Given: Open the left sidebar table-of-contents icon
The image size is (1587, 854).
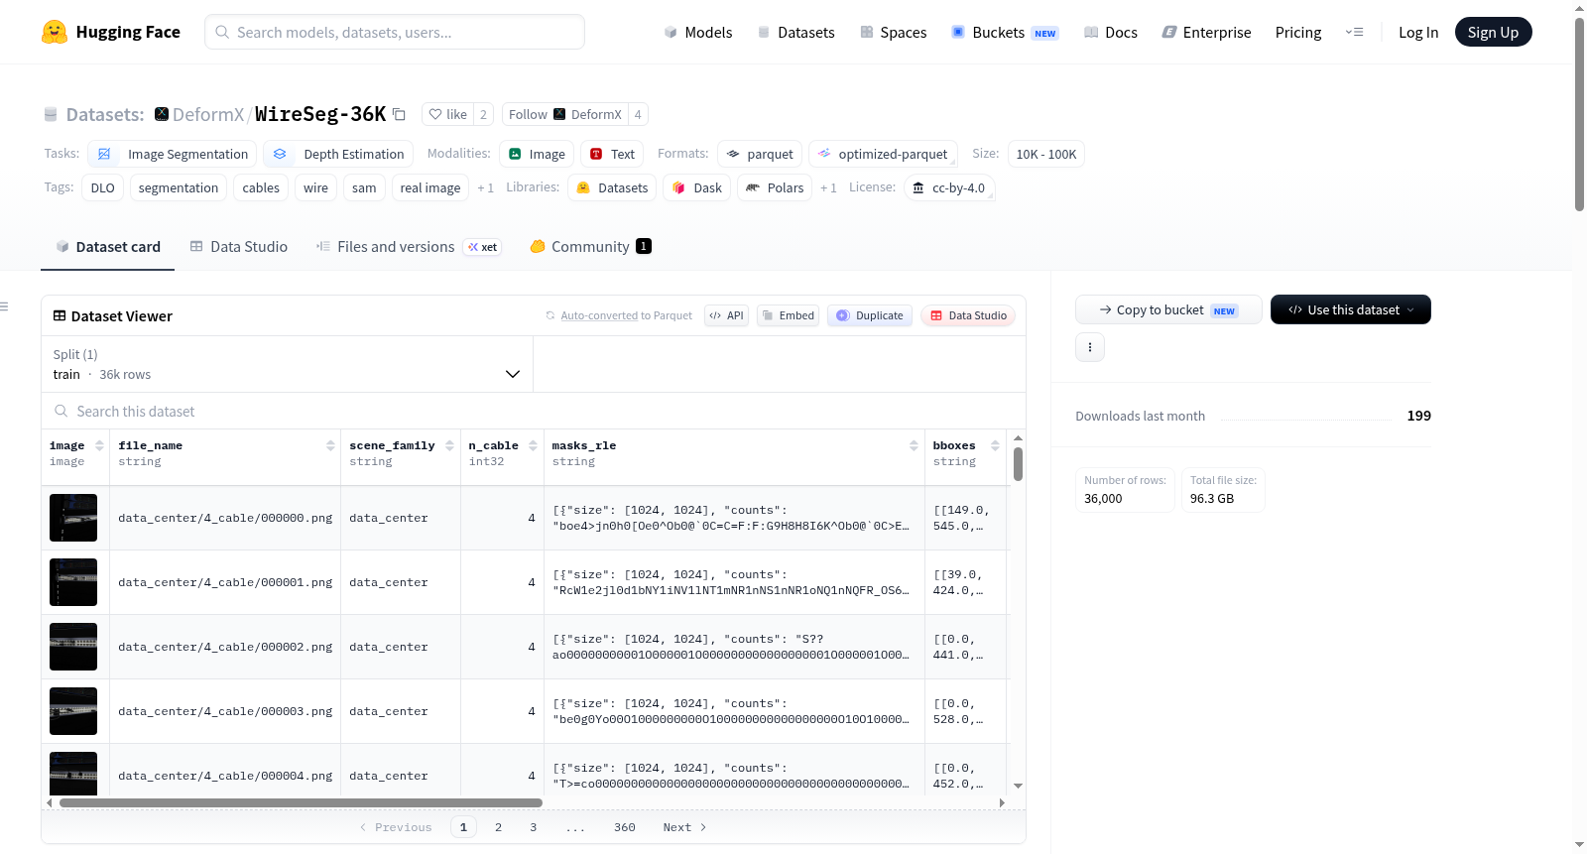Looking at the screenshot, I should pos(4,306).
